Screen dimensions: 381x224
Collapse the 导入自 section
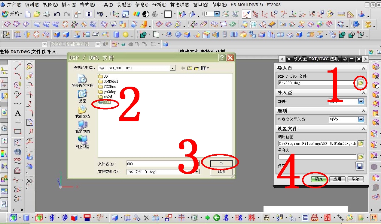click(x=364, y=68)
